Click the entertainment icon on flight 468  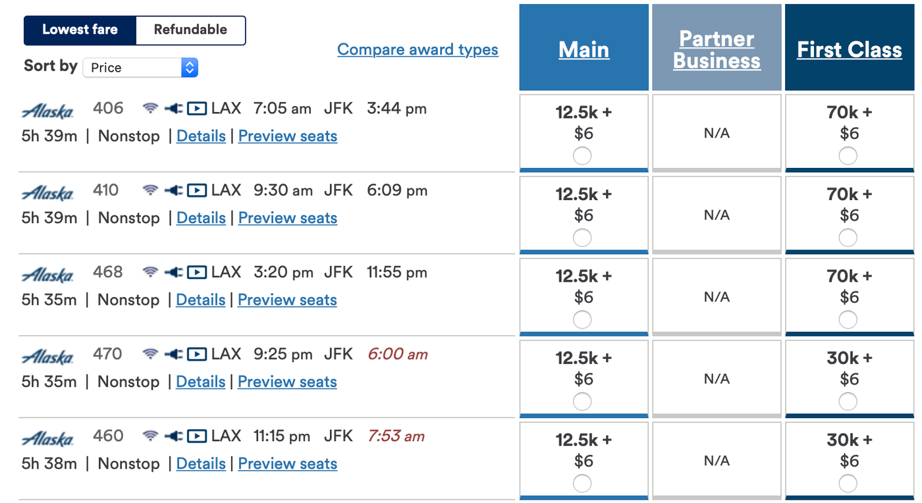coord(195,272)
